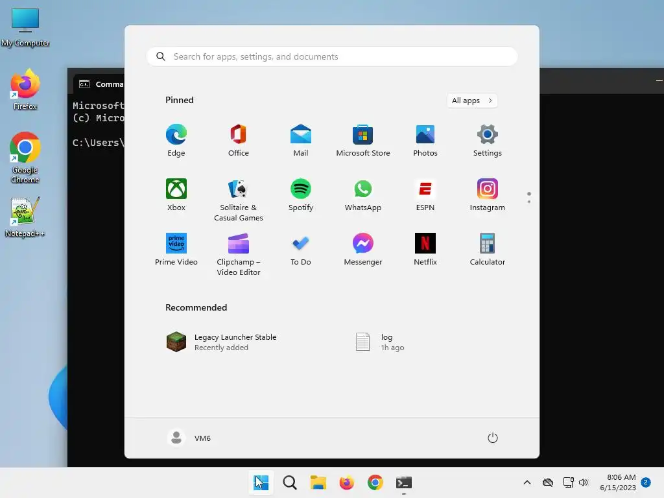Open Solitaire & Casual Games
The width and height of the screenshot is (664, 498).
click(x=239, y=200)
